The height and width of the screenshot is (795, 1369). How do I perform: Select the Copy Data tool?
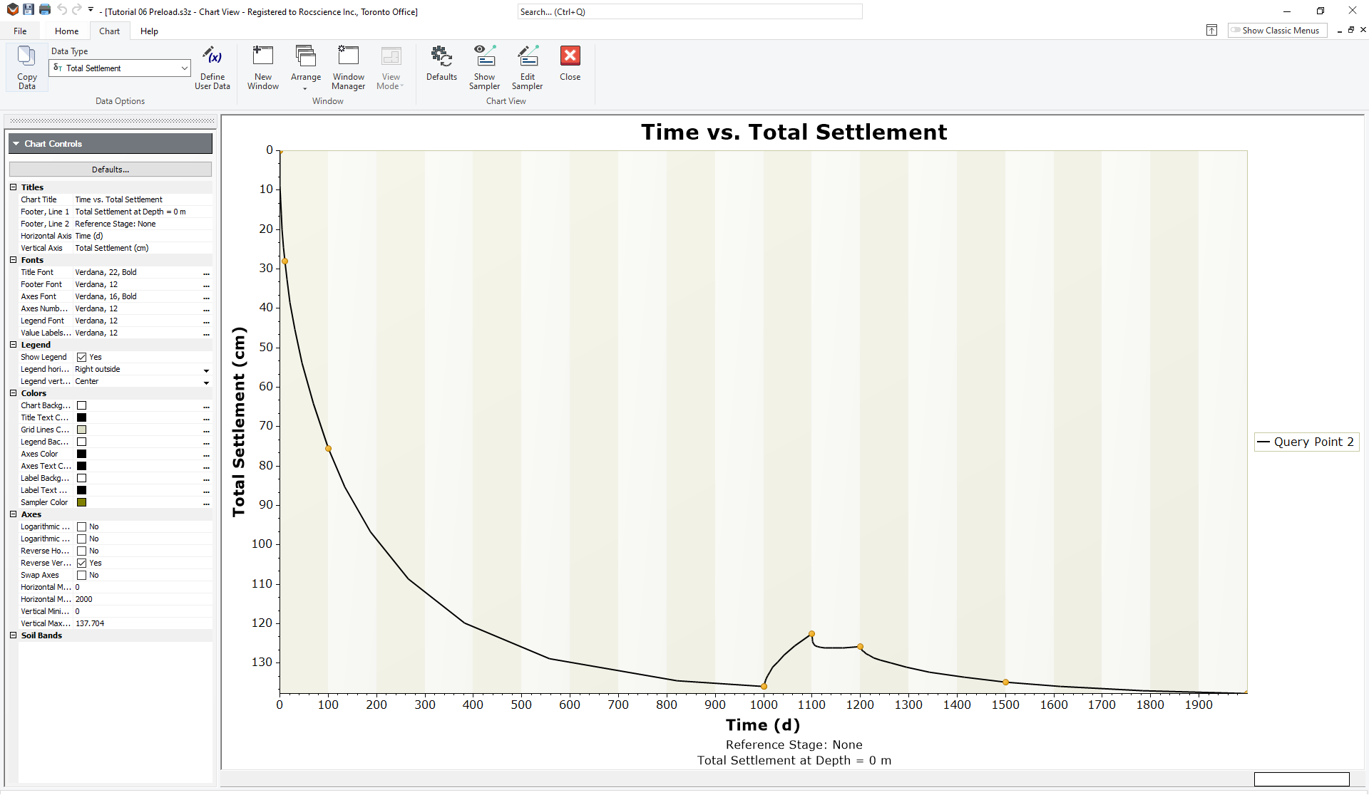tap(26, 68)
